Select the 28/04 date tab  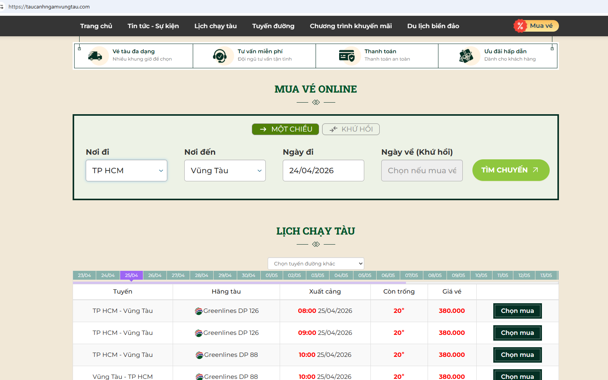pyautogui.click(x=202, y=275)
